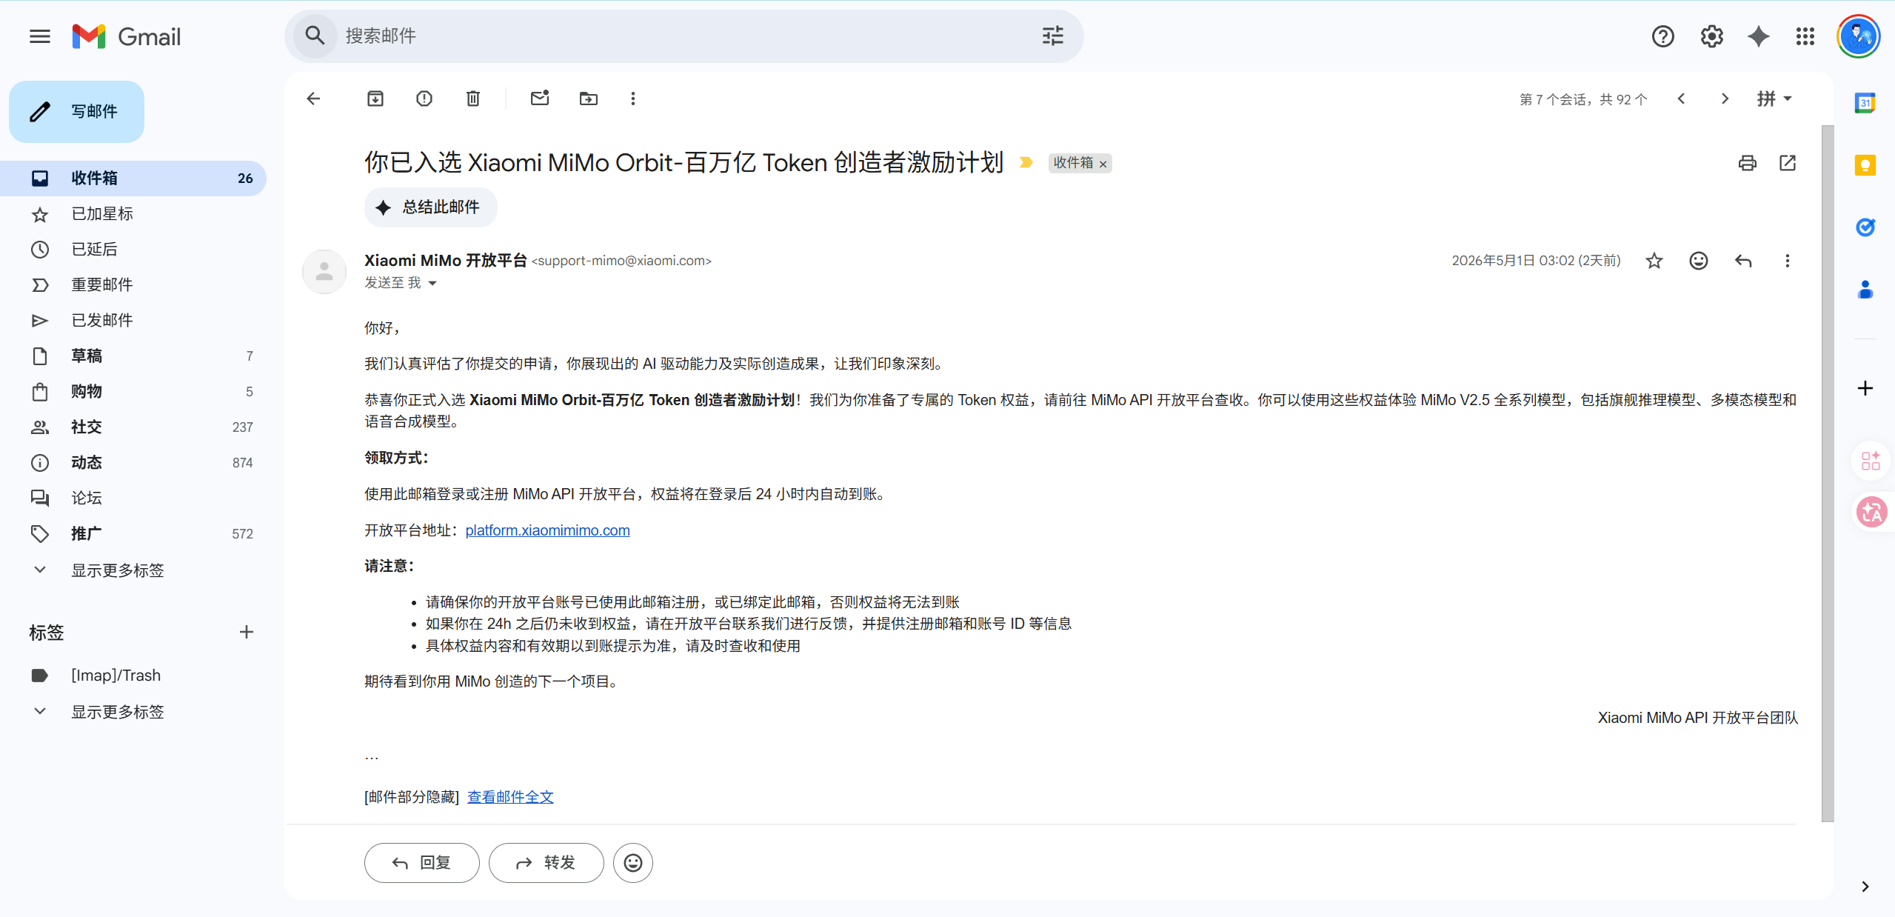Open 论坛 category
The image size is (1895, 917).
(x=133, y=498)
